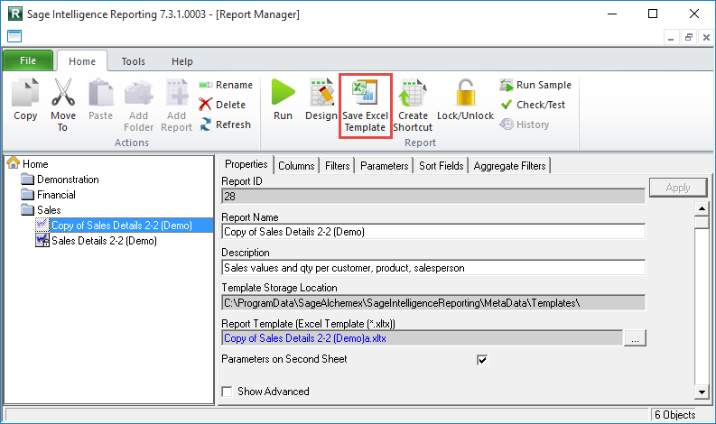Enable the Show Advanced checkbox
The image size is (716, 424).
click(227, 392)
